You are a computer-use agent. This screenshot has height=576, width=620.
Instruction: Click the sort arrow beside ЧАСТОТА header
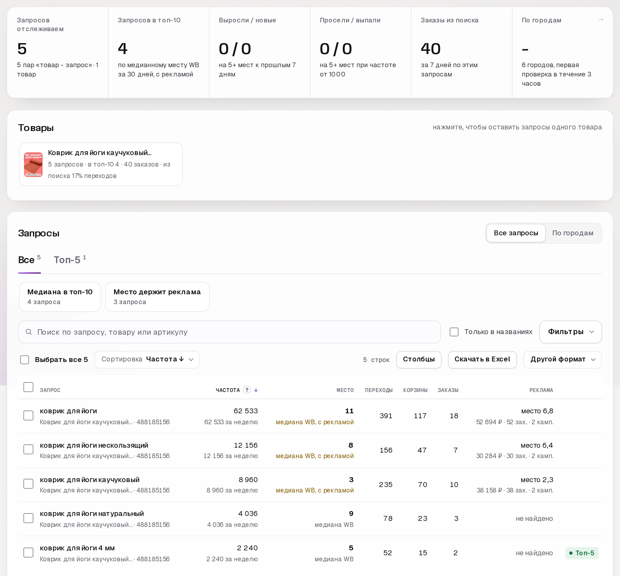click(x=256, y=390)
